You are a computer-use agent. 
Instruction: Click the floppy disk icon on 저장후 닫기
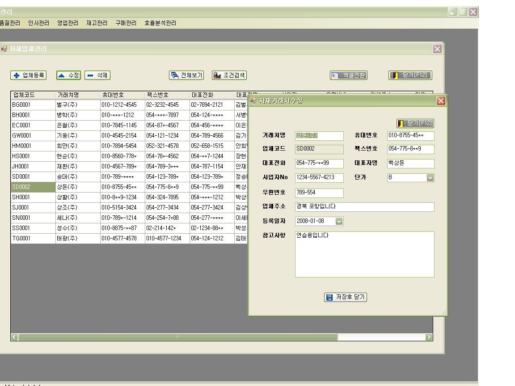(329, 298)
